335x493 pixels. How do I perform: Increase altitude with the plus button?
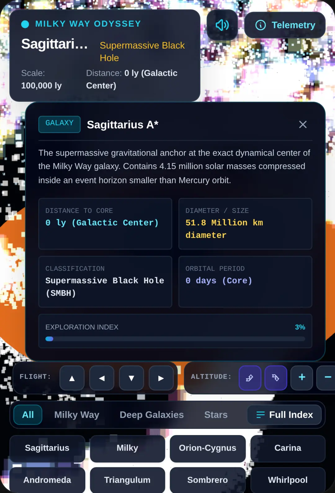point(302,378)
